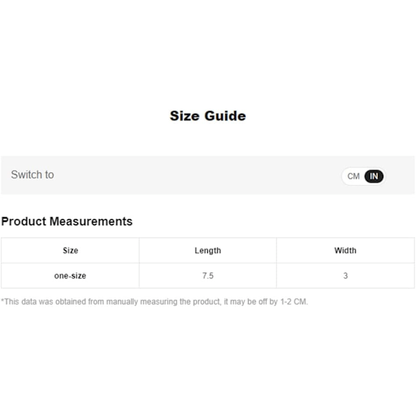
Task: Switch units to CM
Action: pyautogui.click(x=353, y=176)
